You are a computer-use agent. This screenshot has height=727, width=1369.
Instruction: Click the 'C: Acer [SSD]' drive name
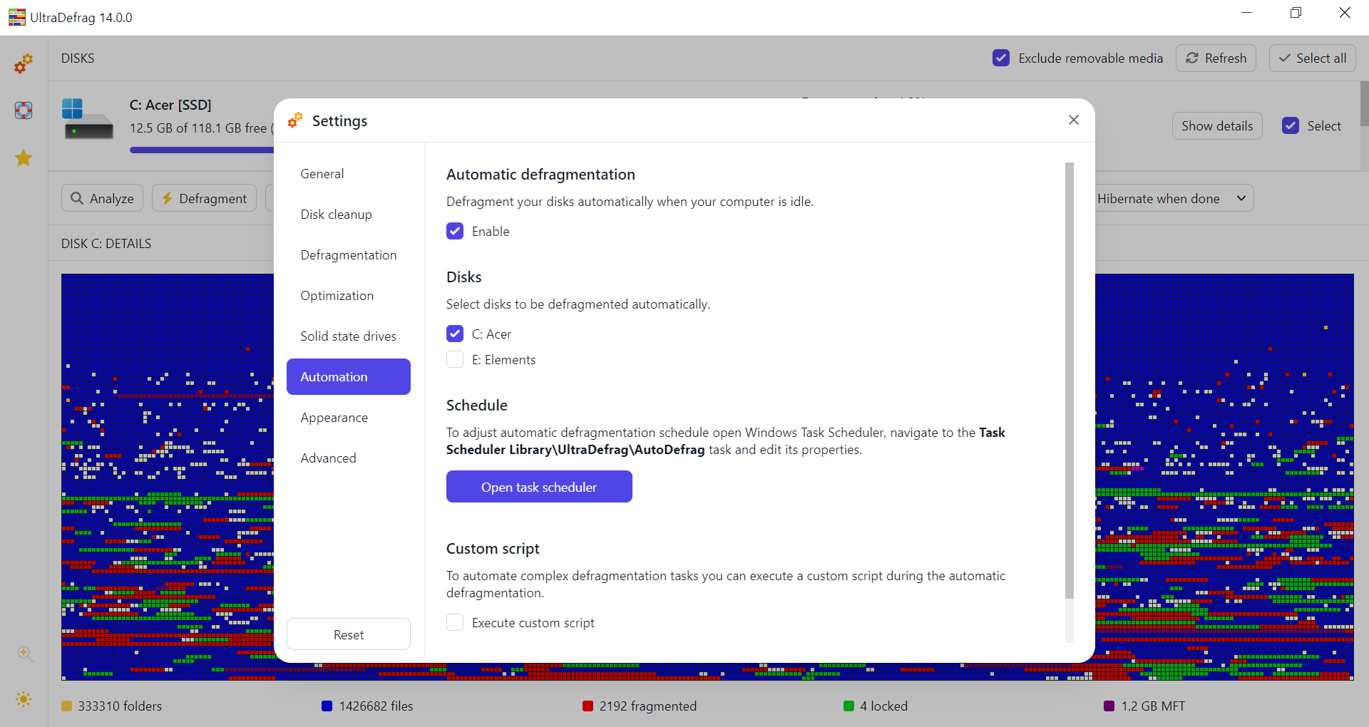(x=170, y=105)
